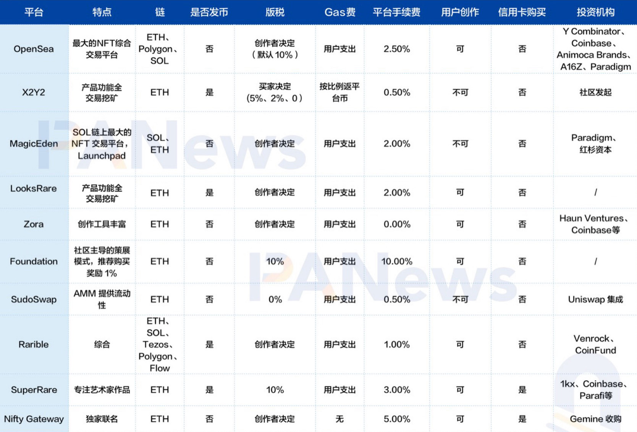The image size is (637, 432).
Task: Click the 投资机构 column header
Action: click(595, 12)
